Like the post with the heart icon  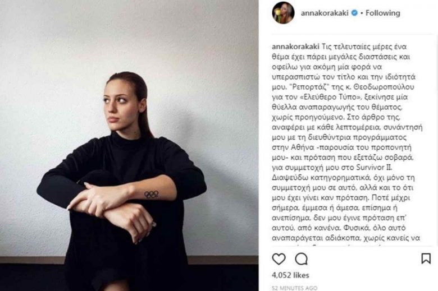[x=279, y=259]
